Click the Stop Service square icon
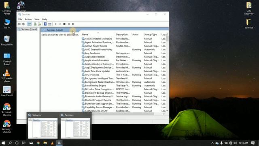Viewport: 259px width, 146px height. click(64, 24)
